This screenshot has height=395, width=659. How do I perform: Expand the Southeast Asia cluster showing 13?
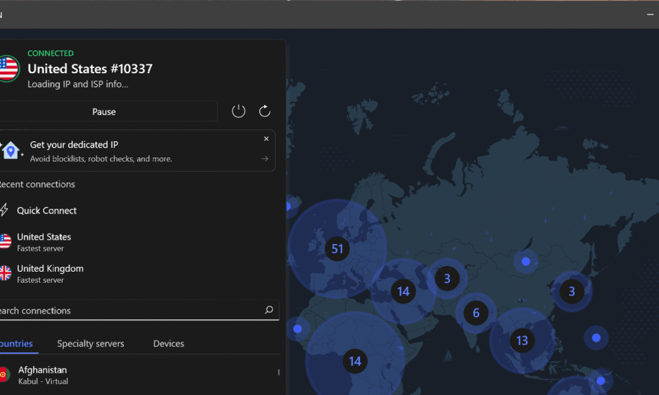click(x=522, y=340)
